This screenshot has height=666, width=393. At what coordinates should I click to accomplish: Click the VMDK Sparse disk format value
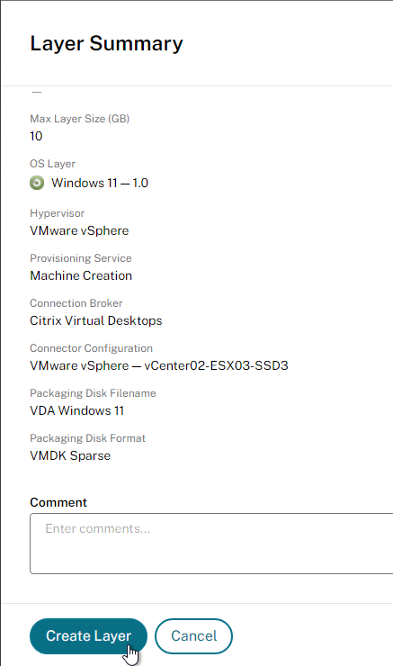pyautogui.click(x=70, y=455)
